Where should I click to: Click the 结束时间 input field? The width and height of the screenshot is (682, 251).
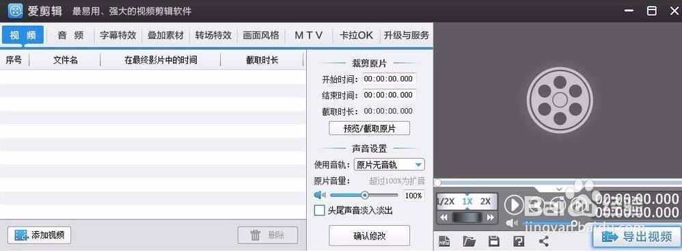point(390,95)
